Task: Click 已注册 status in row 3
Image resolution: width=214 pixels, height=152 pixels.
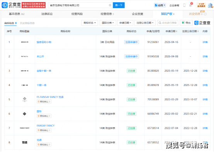Action: pyautogui.click(x=132, y=71)
